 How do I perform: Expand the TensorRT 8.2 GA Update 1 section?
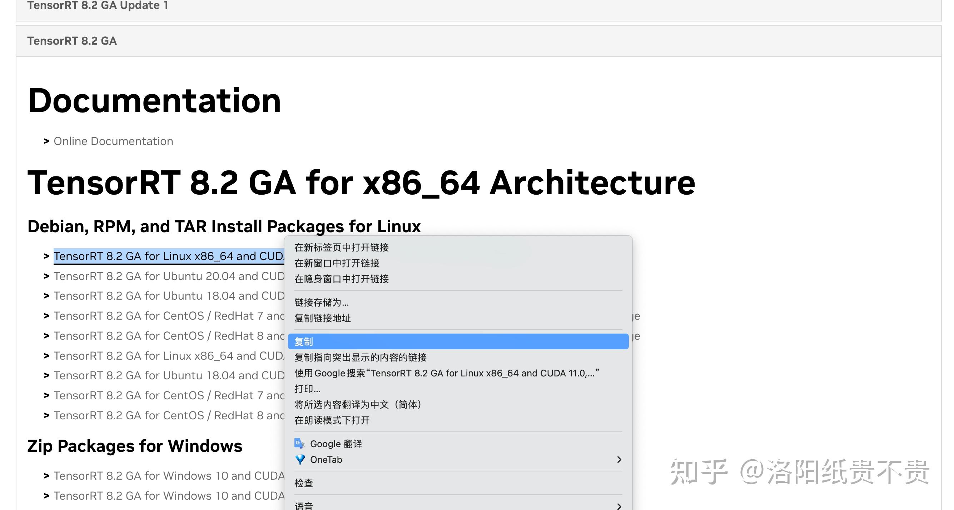[478, 7]
